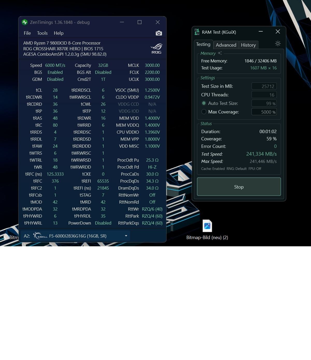Click the AMD Ryzen 7 9800X3D processor line
The image size is (311, 360).
pyautogui.click(x=62, y=43)
